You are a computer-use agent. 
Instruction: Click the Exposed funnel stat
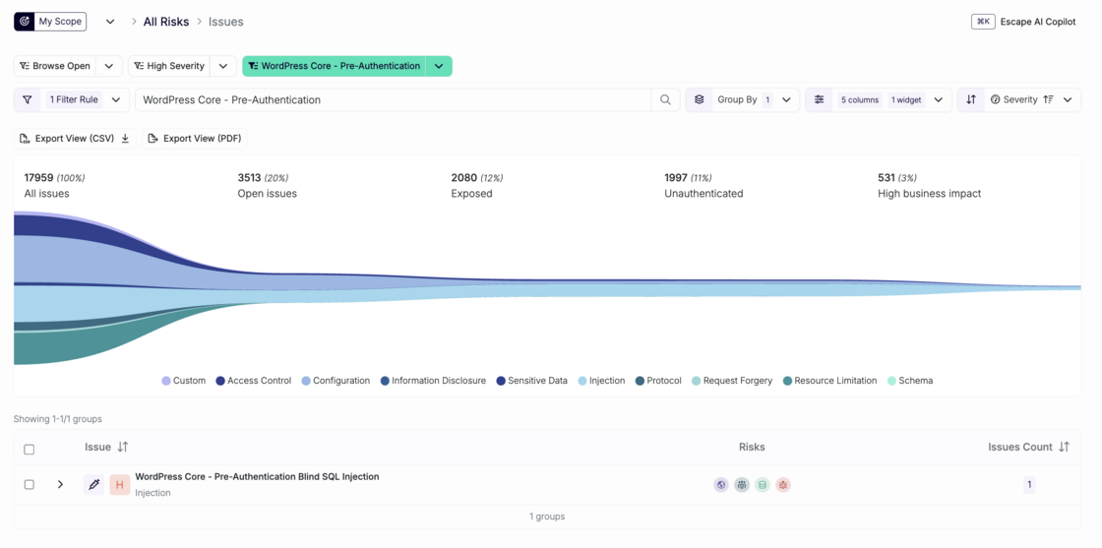[476, 186]
